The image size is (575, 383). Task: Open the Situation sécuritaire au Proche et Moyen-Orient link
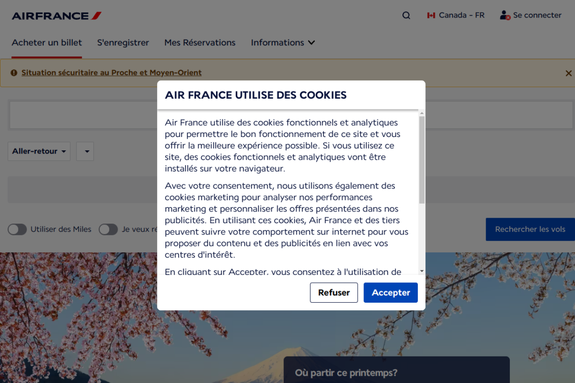coord(111,73)
